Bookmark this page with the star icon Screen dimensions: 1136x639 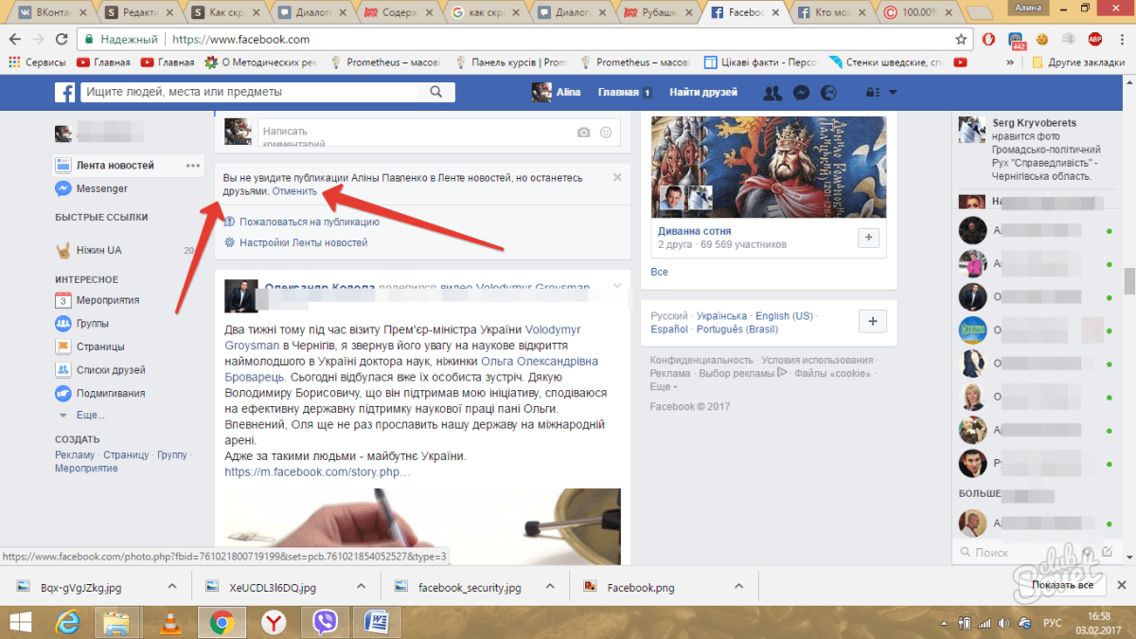click(x=961, y=40)
